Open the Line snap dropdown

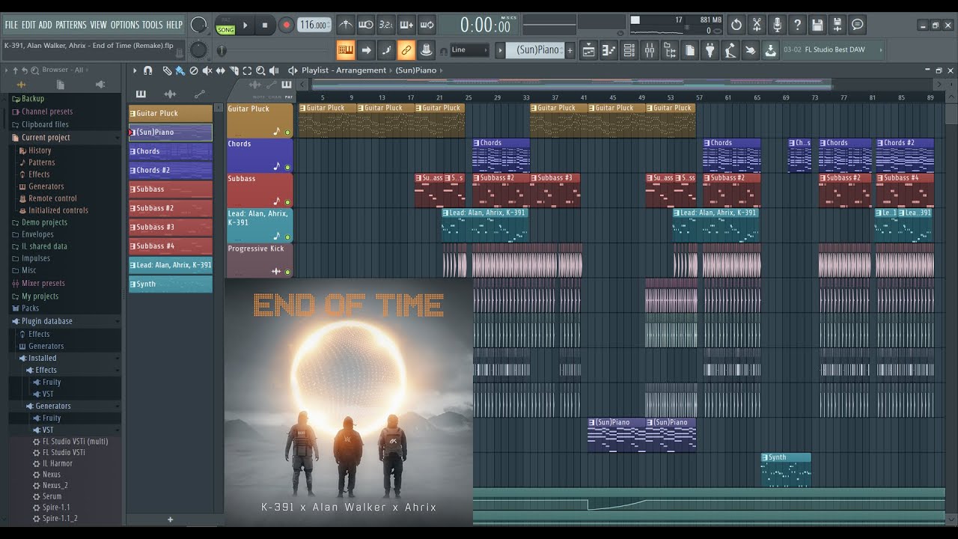pos(470,50)
